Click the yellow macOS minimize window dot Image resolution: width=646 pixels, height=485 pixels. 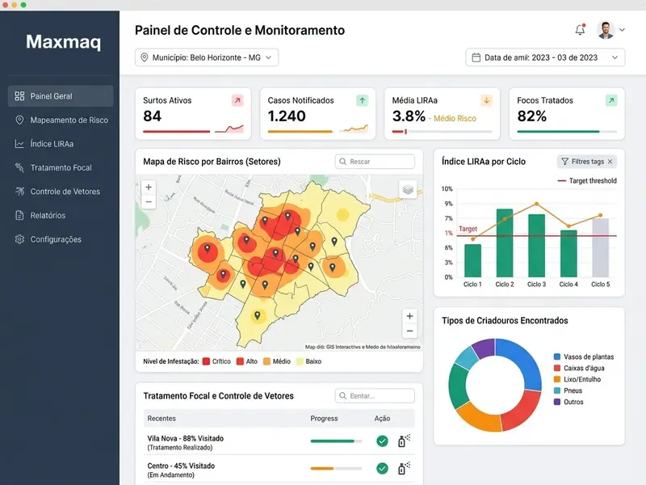(15, 5)
